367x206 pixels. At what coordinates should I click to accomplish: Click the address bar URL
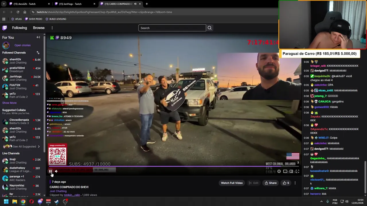pyautogui.click(x=104, y=12)
